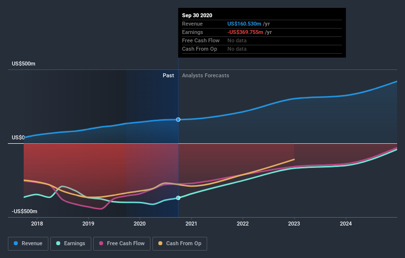
Task: Click the -US$500m y-axis label
Action: coord(25,211)
